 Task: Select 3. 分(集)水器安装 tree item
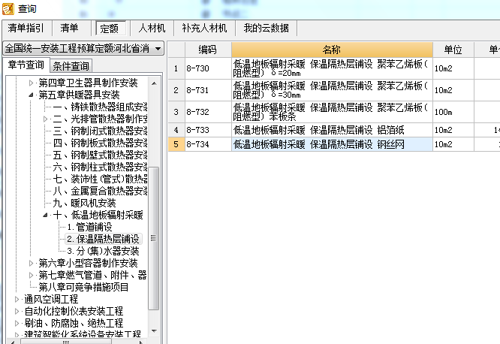[104, 251]
